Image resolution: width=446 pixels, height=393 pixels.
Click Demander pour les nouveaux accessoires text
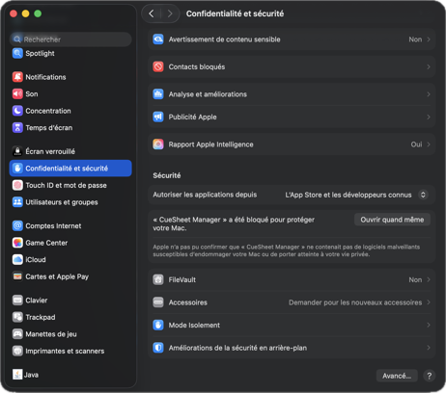click(x=355, y=302)
